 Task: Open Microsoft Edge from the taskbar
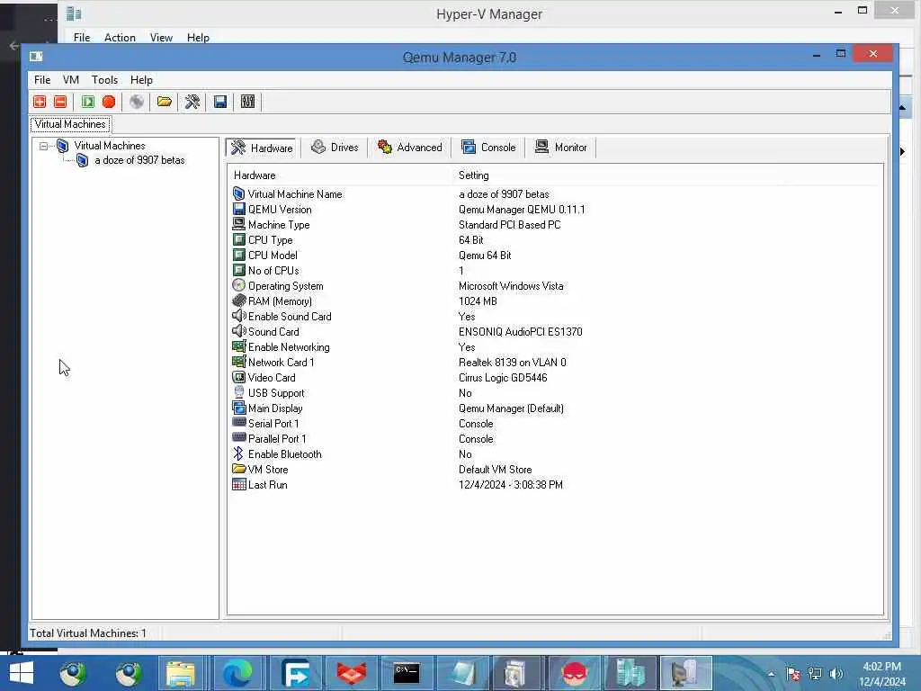click(237, 673)
